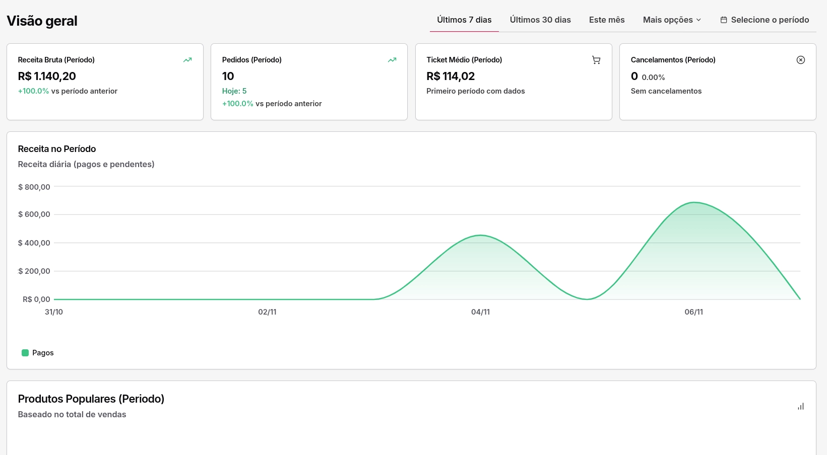
Task: Click the bar chart icon in Produtos Populares
Action: tap(801, 406)
